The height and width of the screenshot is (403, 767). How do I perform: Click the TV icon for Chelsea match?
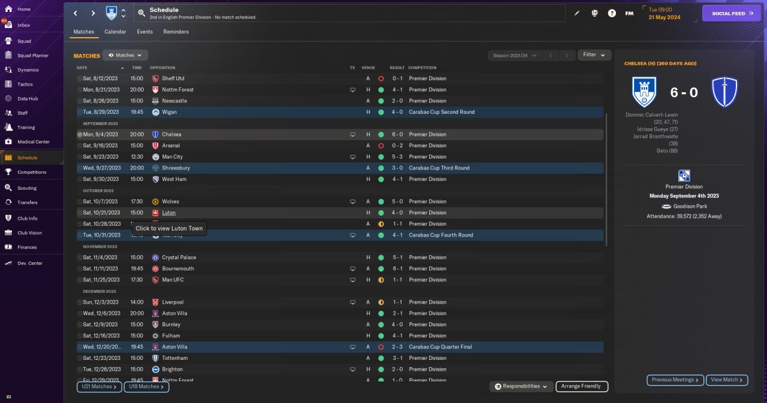pos(353,135)
